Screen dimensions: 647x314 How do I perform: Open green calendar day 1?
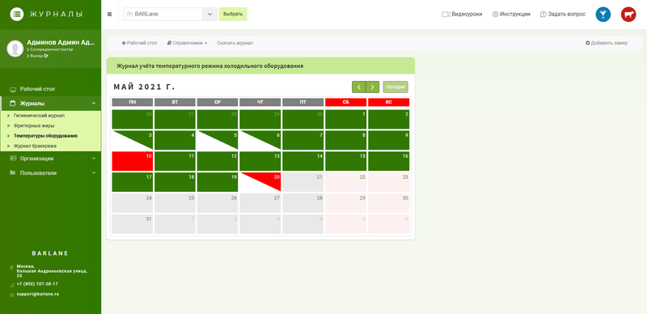click(346, 119)
